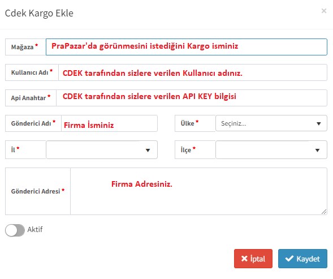333x279 pixels.
Task: Click the Api Anahtar label
Action: (x=28, y=98)
